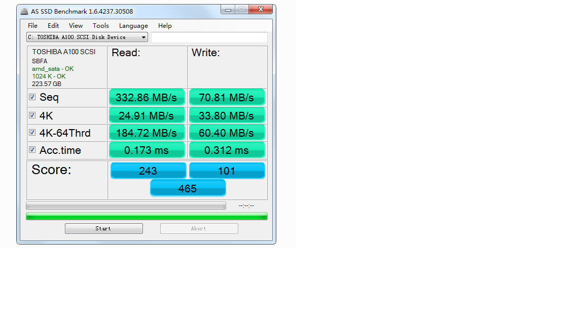Click the Read: column header

(126, 53)
